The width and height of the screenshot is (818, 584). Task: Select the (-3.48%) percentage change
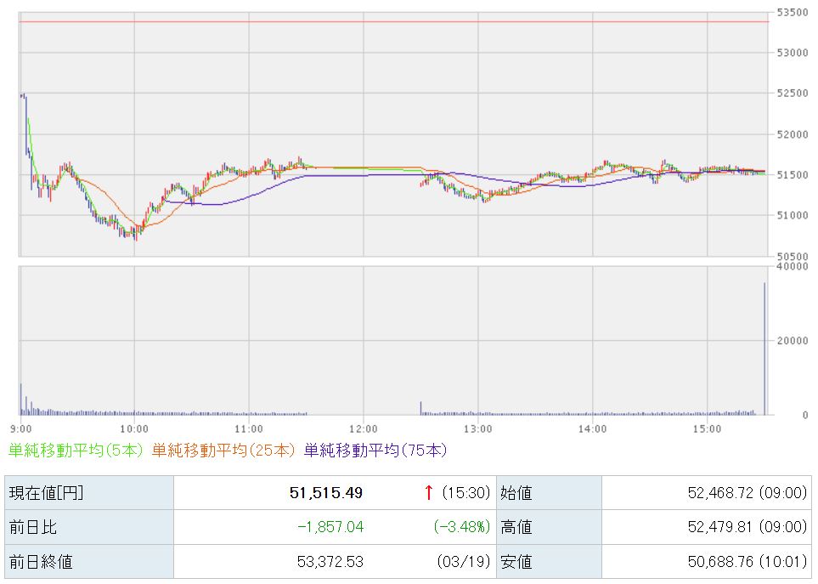[x=462, y=528]
